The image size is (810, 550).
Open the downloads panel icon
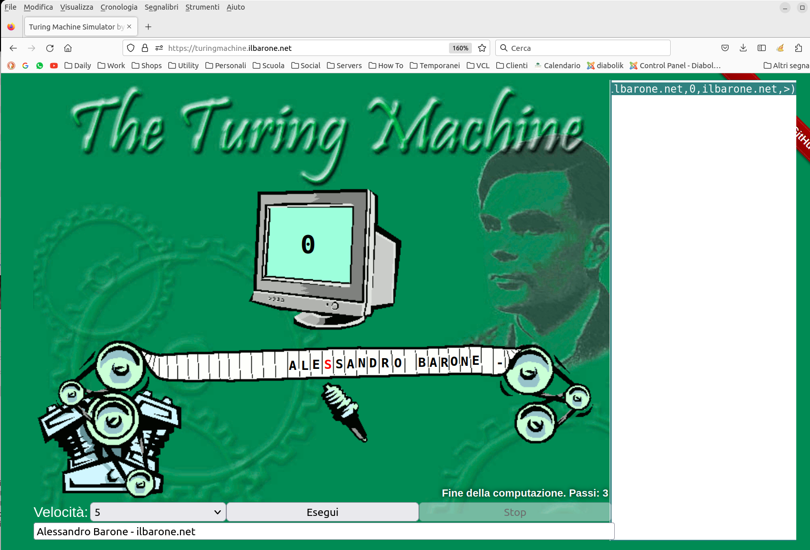coord(743,48)
